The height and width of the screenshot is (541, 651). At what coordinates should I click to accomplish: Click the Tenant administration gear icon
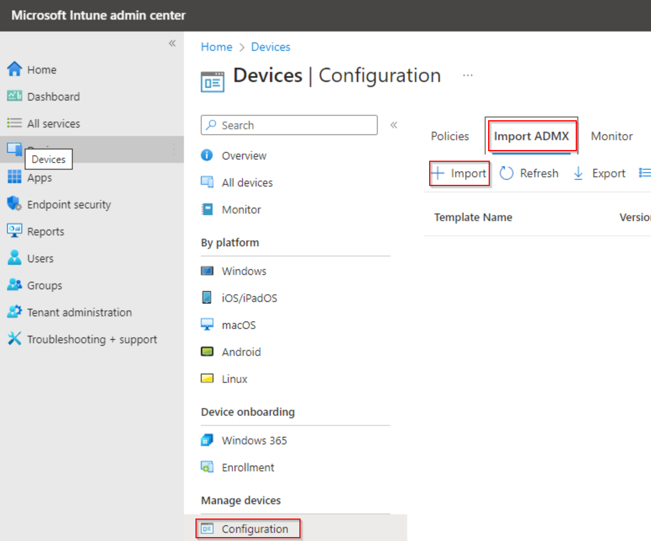(x=15, y=311)
